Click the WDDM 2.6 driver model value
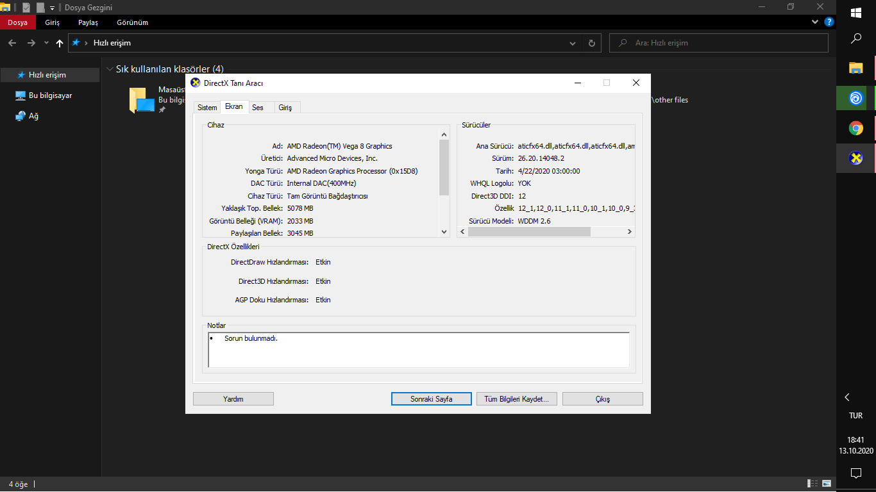Viewport: 876px width, 492px height. [534, 221]
